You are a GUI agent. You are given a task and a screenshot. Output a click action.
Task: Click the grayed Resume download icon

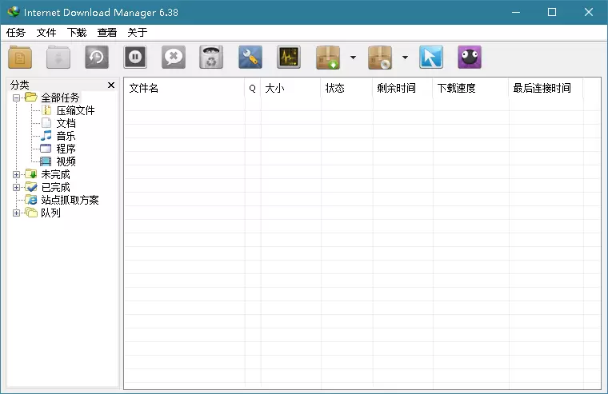pos(58,58)
